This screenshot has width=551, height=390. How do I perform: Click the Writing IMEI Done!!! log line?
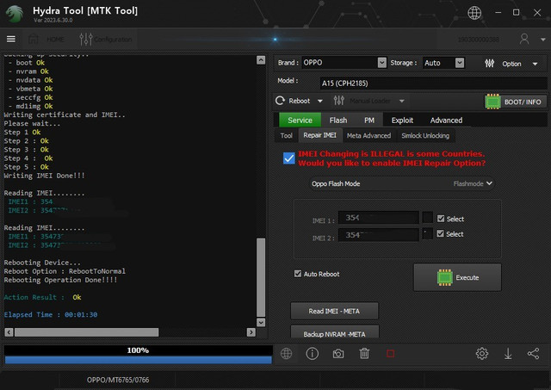coord(44,176)
